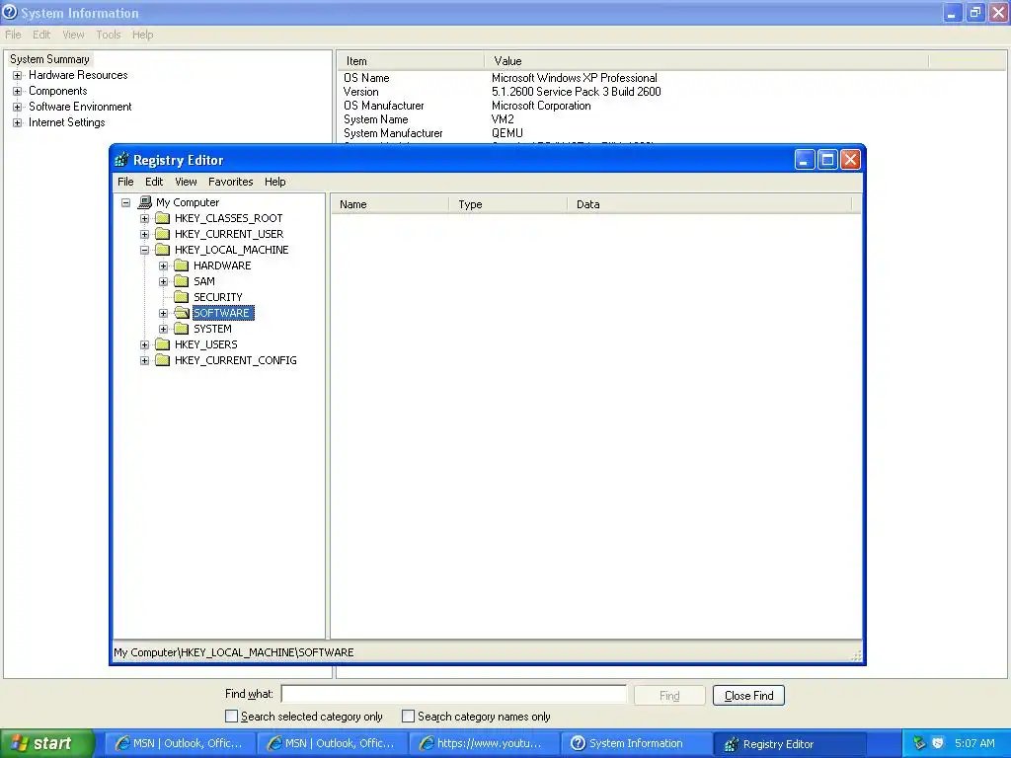Click the SECURITY key folder icon
The width and height of the screenshot is (1011, 758).
pos(182,297)
